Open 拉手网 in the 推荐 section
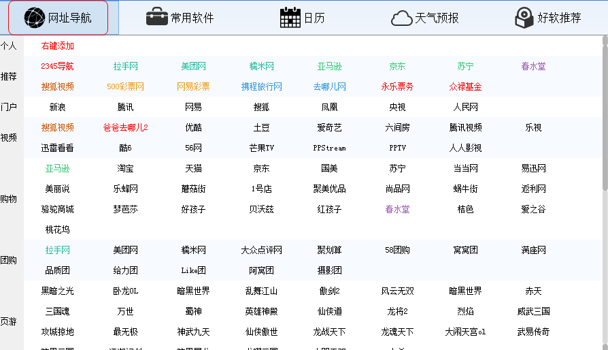This screenshot has height=350, width=608. pyautogui.click(x=125, y=66)
